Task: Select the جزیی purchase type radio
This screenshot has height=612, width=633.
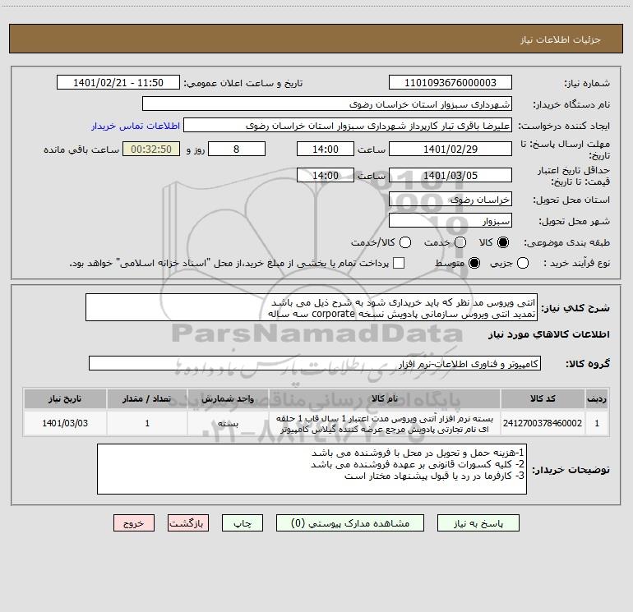Action: 522,263
